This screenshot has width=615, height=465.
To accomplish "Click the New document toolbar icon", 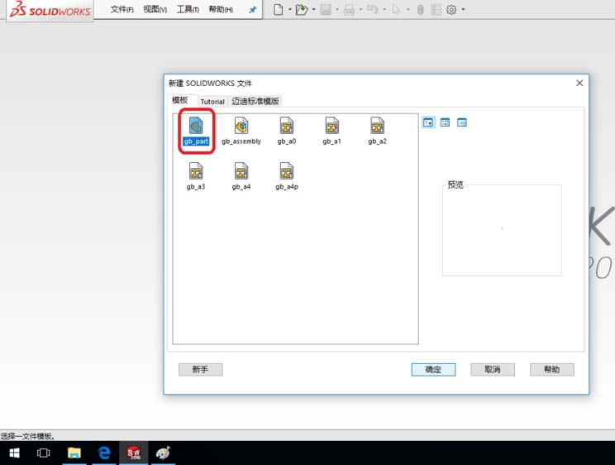I will pos(278,9).
